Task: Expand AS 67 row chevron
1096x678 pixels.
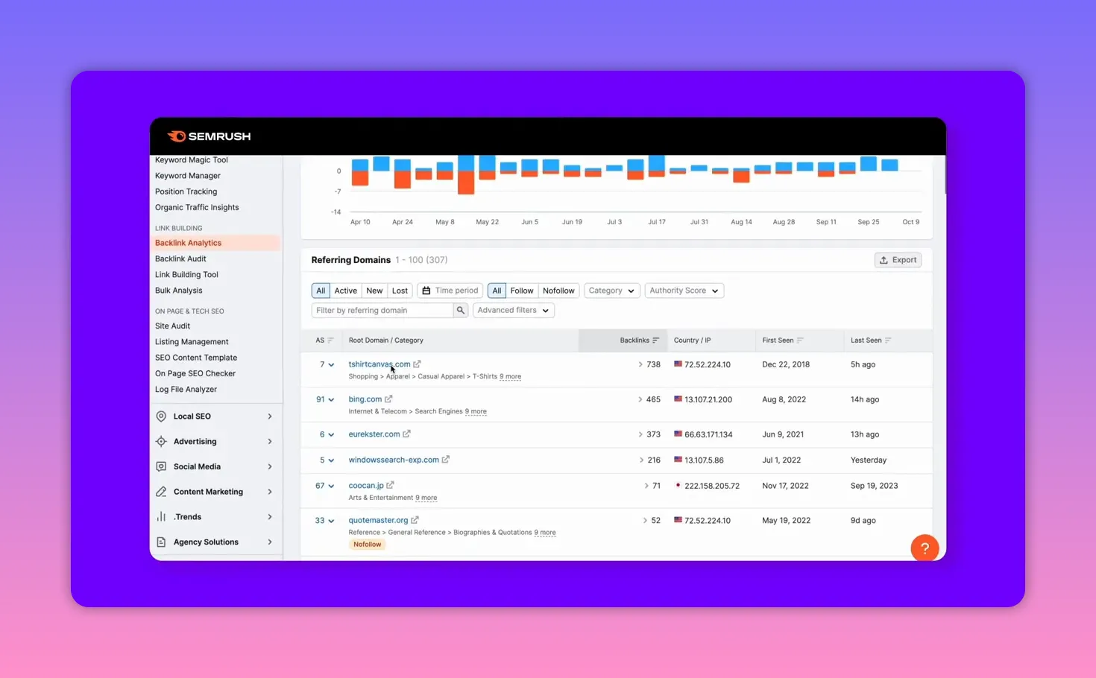Action: click(x=331, y=486)
